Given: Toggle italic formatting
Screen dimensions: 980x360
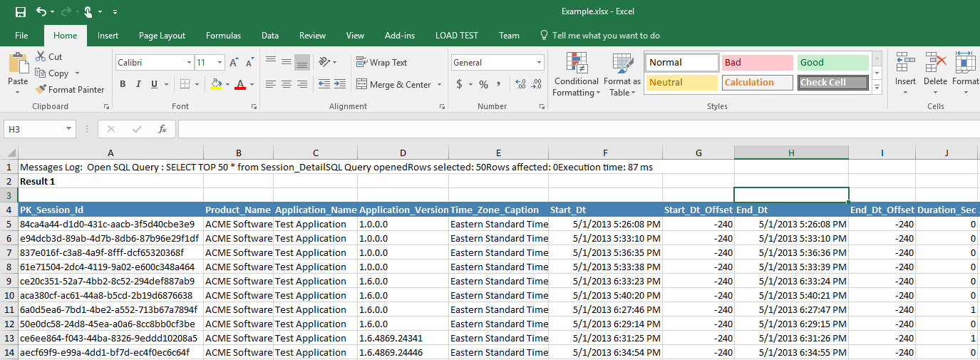Looking at the screenshot, I should pyautogui.click(x=138, y=84).
